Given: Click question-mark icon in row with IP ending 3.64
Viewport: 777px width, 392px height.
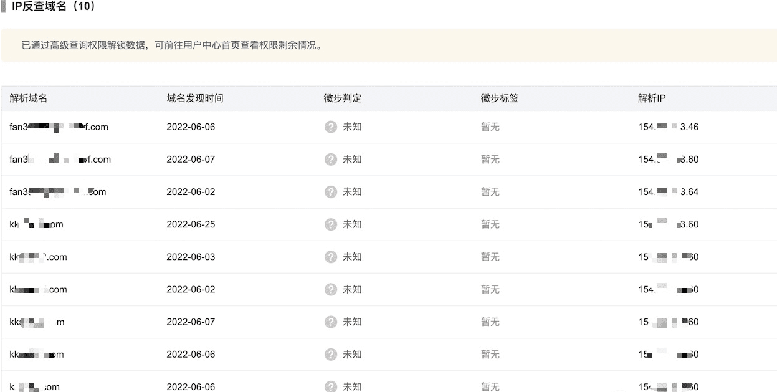Looking at the screenshot, I should [331, 192].
